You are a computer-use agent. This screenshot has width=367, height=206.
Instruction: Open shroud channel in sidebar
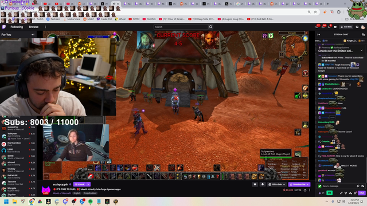pyautogui.click(x=18, y=164)
